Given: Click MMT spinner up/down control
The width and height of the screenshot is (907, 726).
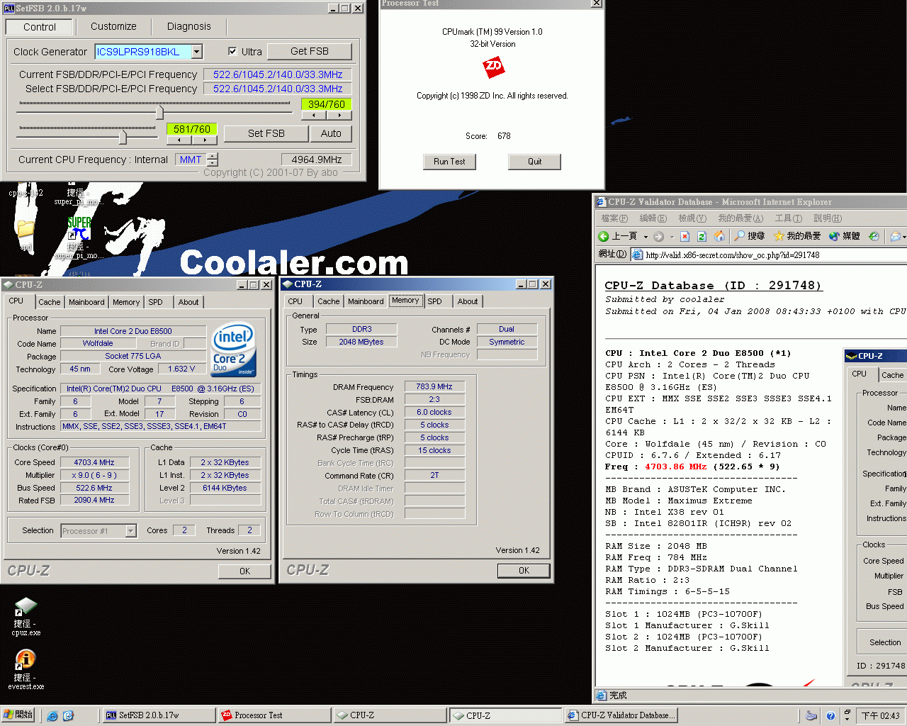Looking at the screenshot, I should click(213, 160).
